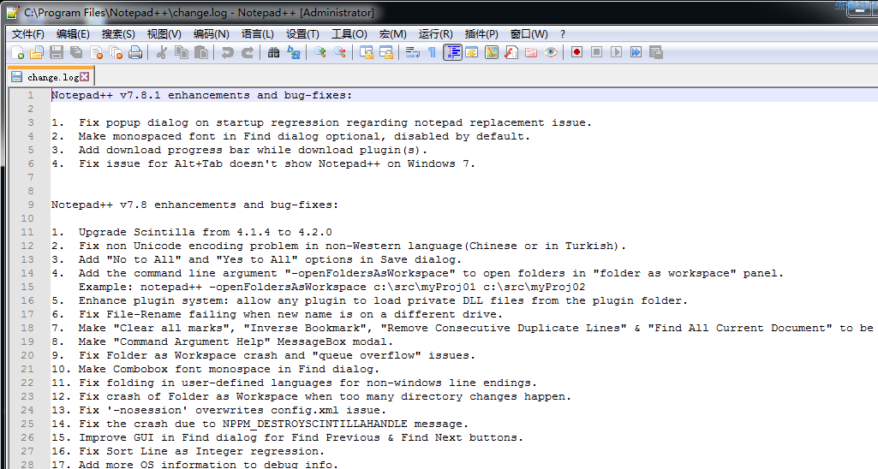Image resolution: width=878 pixels, height=469 pixels.
Task: Click the Stop macro recording button
Action: pyautogui.click(x=597, y=52)
